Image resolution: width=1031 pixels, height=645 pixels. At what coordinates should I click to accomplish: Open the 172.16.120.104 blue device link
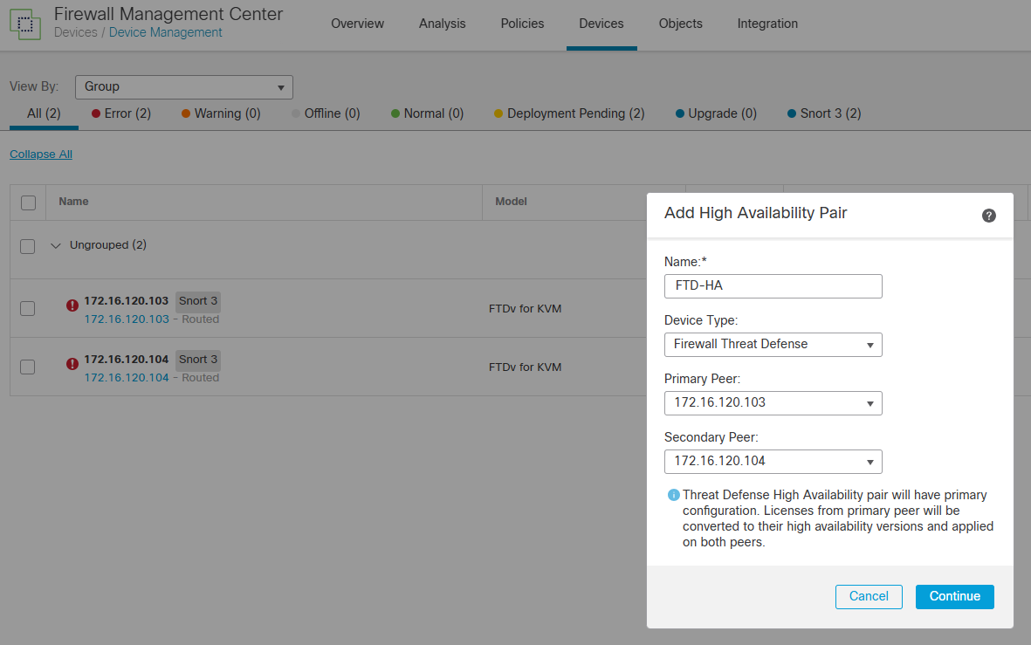127,377
